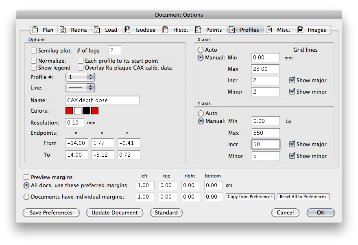
Task: Open the Load tab
Action: (x=107, y=30)
